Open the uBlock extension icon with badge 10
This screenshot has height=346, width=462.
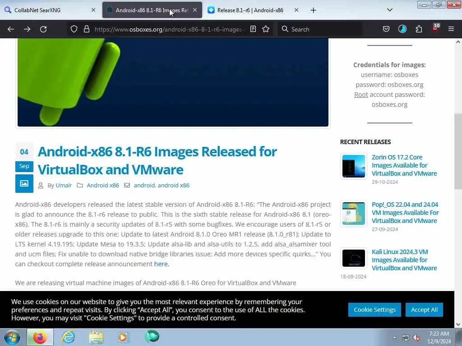coord(435,28)
